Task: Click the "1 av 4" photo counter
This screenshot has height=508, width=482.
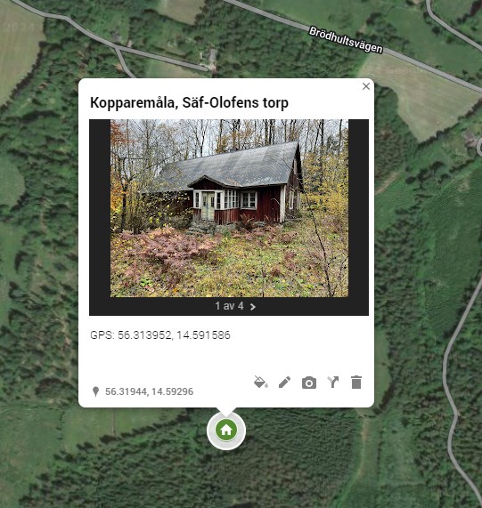Action: (229, 306)
